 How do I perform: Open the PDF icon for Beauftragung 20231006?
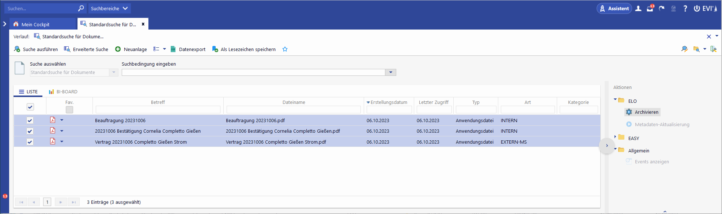(53, 120)
